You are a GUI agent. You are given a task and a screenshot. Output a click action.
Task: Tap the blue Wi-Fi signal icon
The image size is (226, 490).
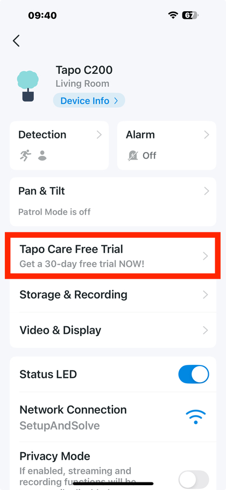pos(196,417)
